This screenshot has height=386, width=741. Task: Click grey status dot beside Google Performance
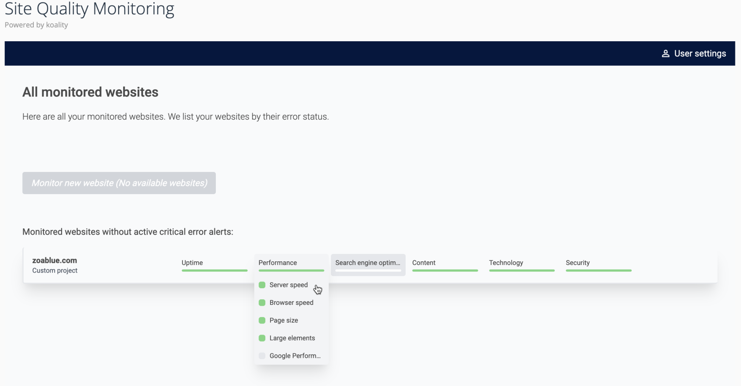pos(262,356)
